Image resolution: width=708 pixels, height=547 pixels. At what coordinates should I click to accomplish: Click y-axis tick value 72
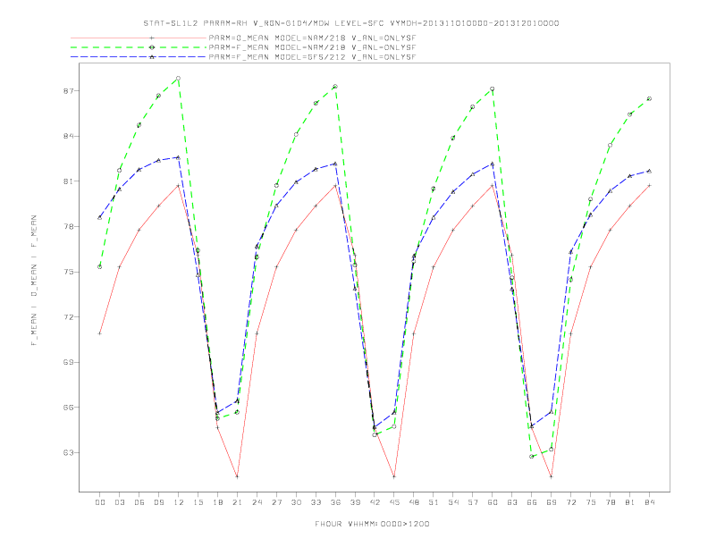pyautogui.click(x=68, y=316)
